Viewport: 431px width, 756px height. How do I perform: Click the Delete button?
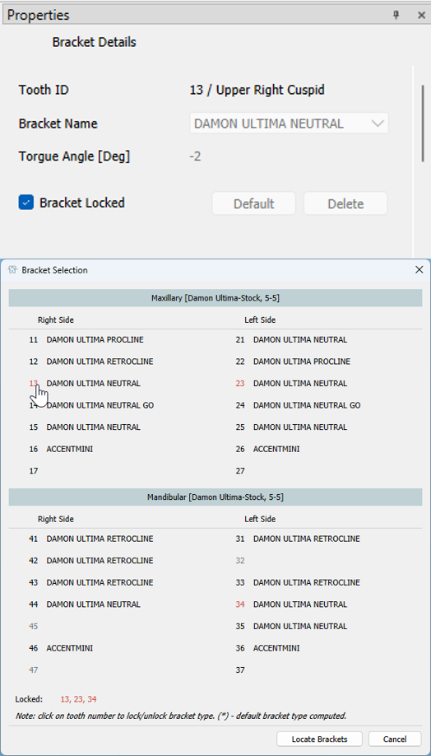click(345, 203)
